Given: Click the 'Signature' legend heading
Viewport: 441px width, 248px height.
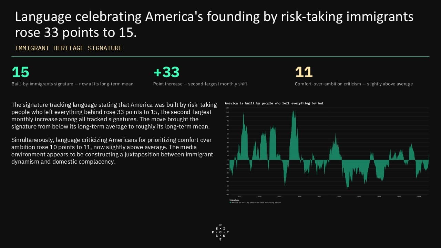Looking at the screenshot, I should click(235, 200).
